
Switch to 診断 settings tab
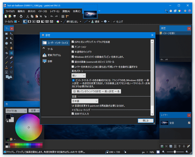click(56, 61)
